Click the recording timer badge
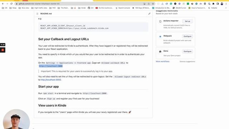The height and width of the screenshot is (129, 229). click(3, 44)
